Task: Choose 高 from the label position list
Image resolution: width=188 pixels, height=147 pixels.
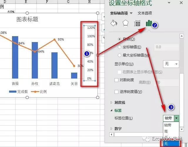Action: click(171, 131)
